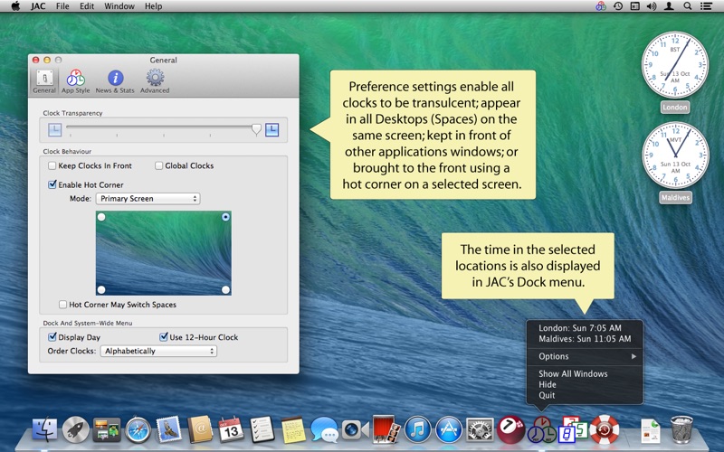Open Reminders checklist in Dock
Viewport: 724px width, 452px height.
[x=262, y=430]
